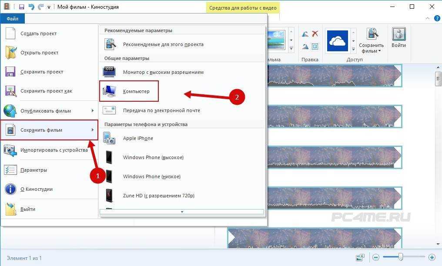
Task: Open the Файл tab
Action: [13, 19]
